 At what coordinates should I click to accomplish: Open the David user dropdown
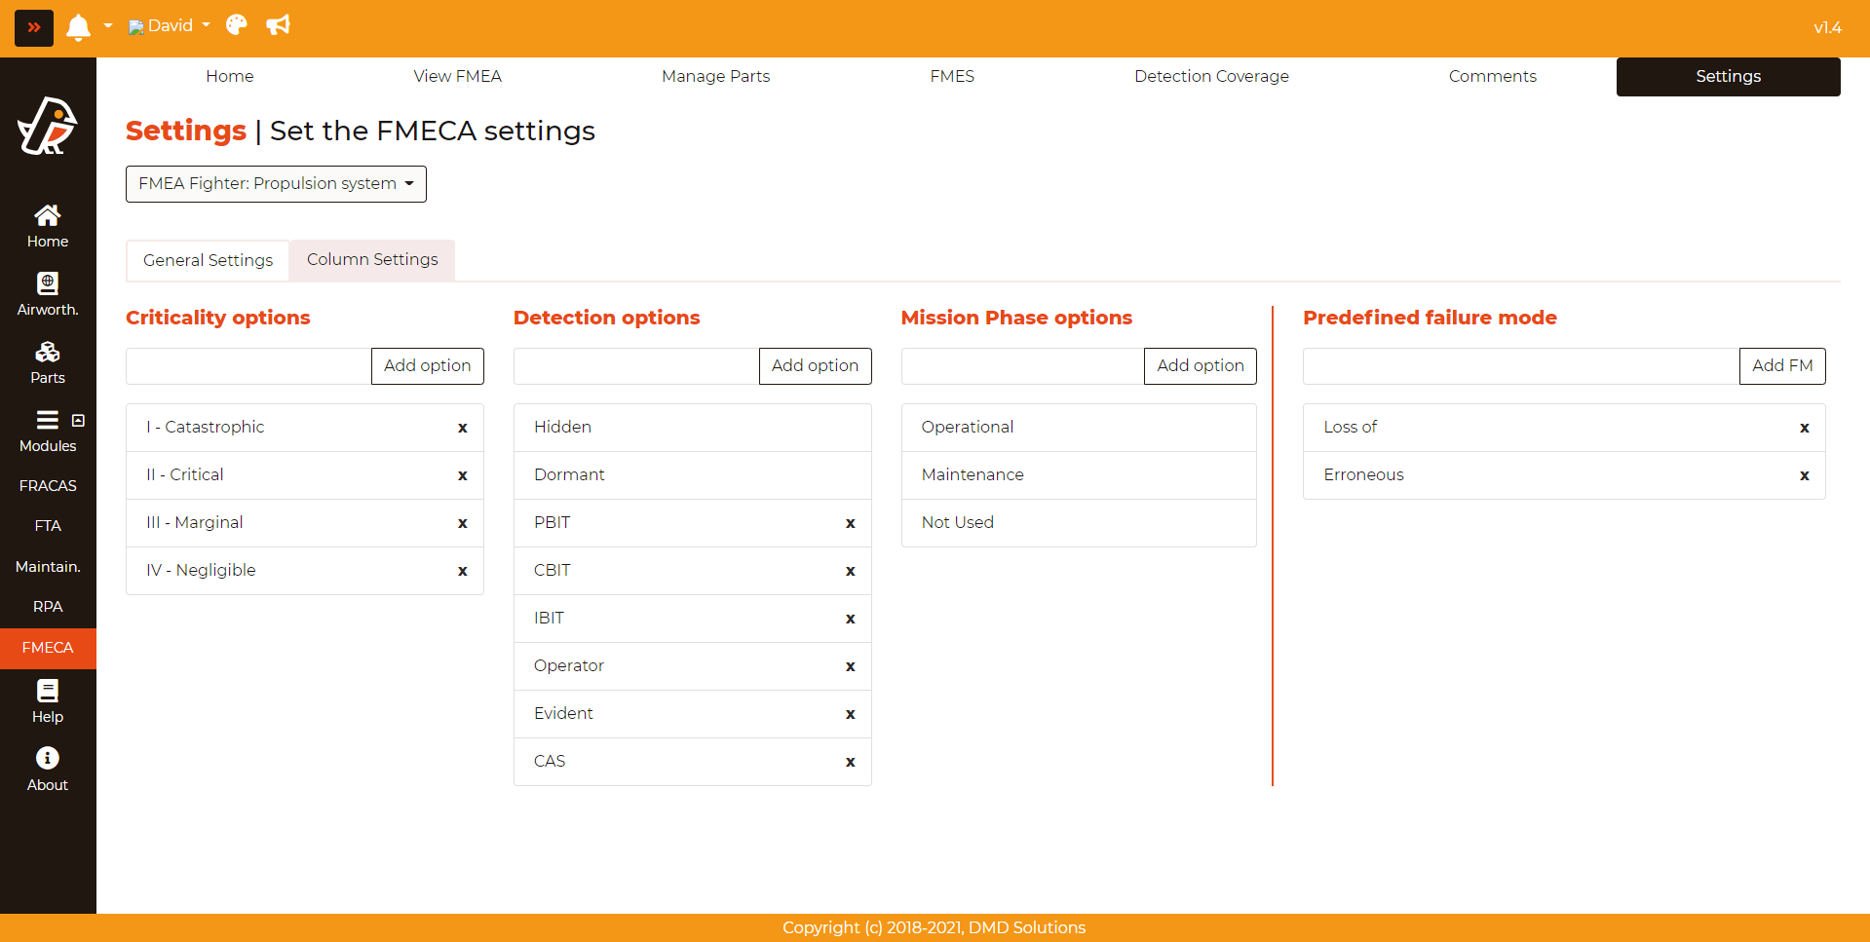click(171, 26)
